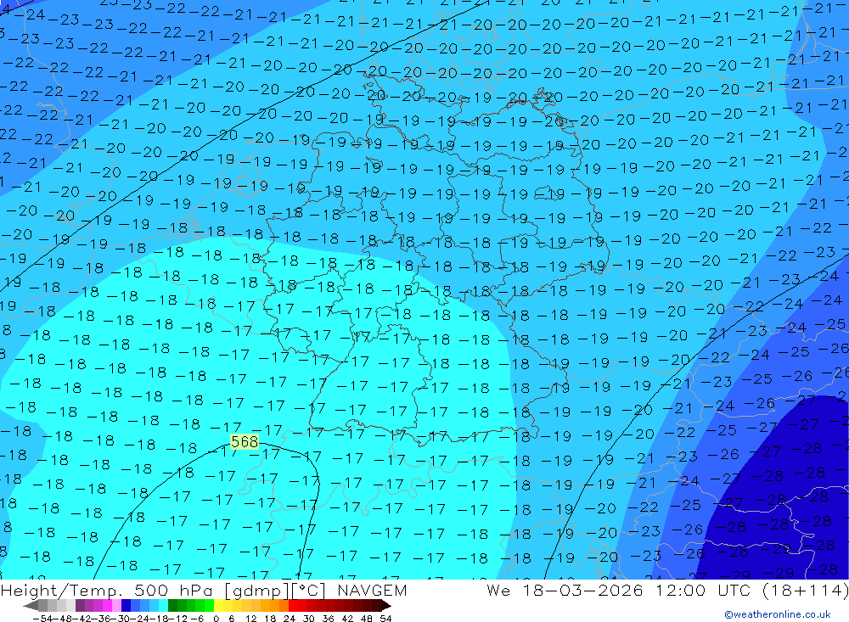Click the -54 legend scale value

42,619
